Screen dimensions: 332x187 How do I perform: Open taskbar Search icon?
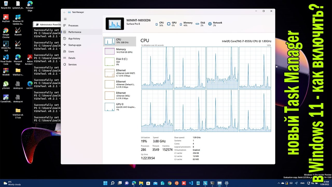coord(113,183)
